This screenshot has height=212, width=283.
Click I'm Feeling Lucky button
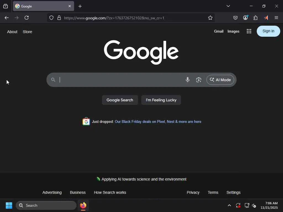pos(161,100)
